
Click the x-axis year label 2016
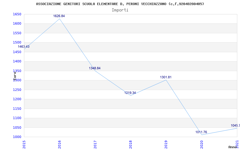point(59,145)
